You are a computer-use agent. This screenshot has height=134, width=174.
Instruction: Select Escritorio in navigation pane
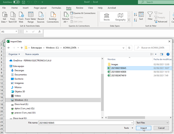tap(17, 79)
